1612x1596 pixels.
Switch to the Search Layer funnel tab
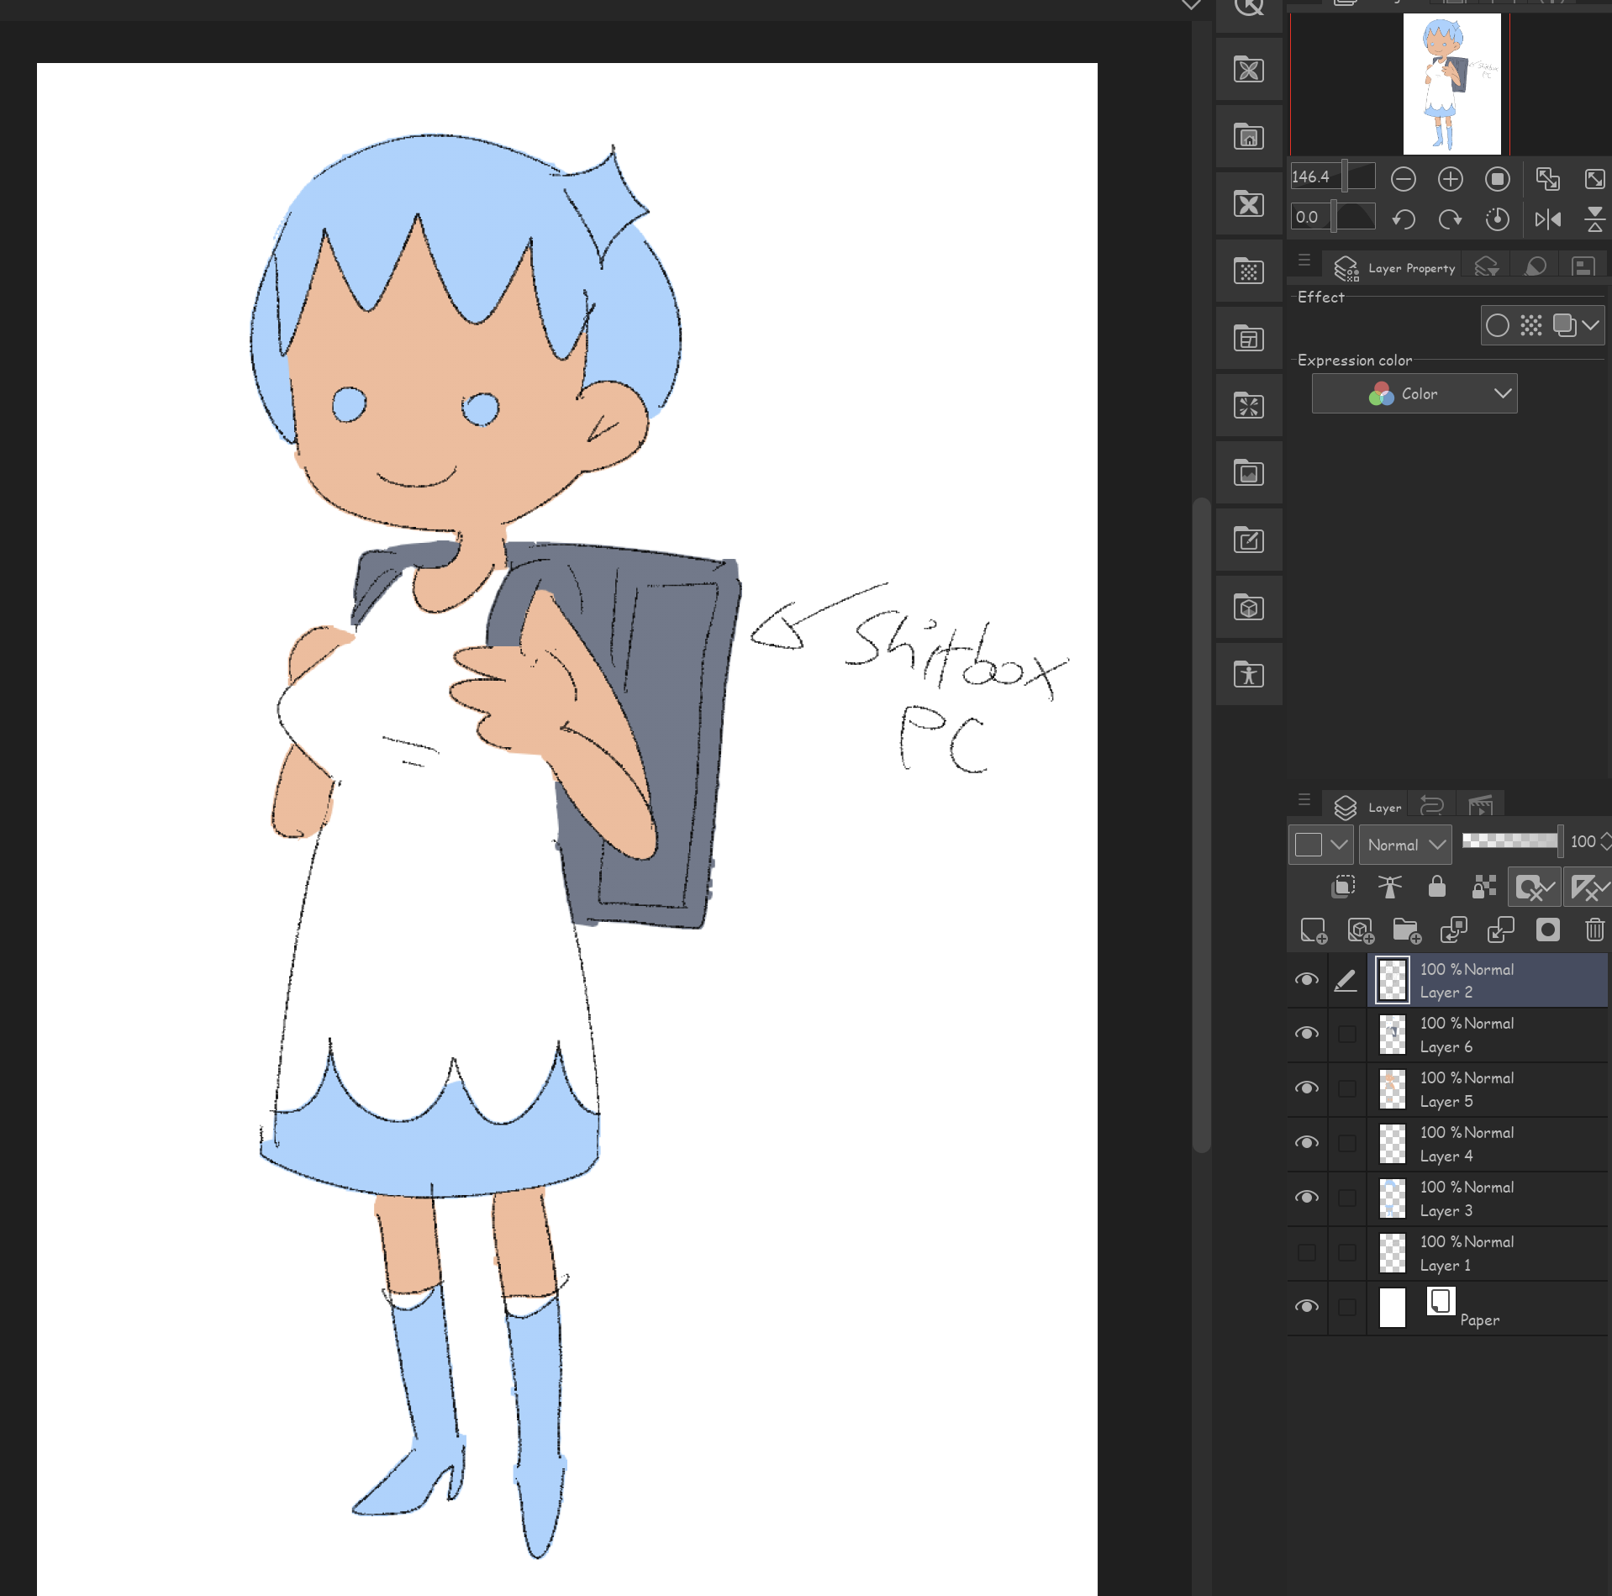coord(1486,267)
